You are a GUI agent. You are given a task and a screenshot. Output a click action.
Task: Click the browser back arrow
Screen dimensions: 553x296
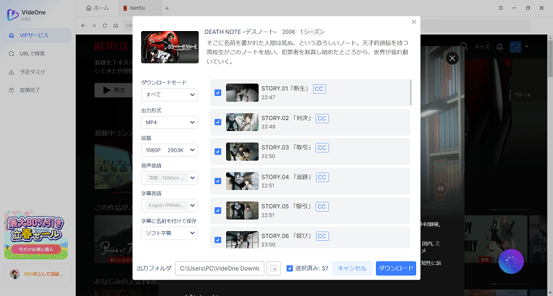pyautogui.click(x=84, y=26)
